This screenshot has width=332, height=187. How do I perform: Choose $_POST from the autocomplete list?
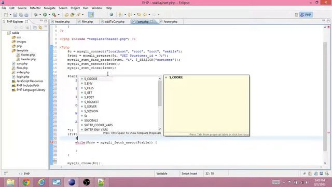[89, 97]
